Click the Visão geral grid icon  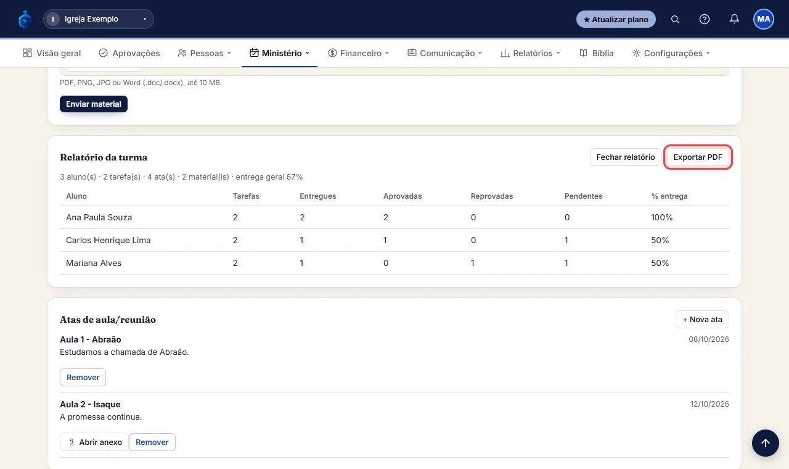click(x=27, y=53)
